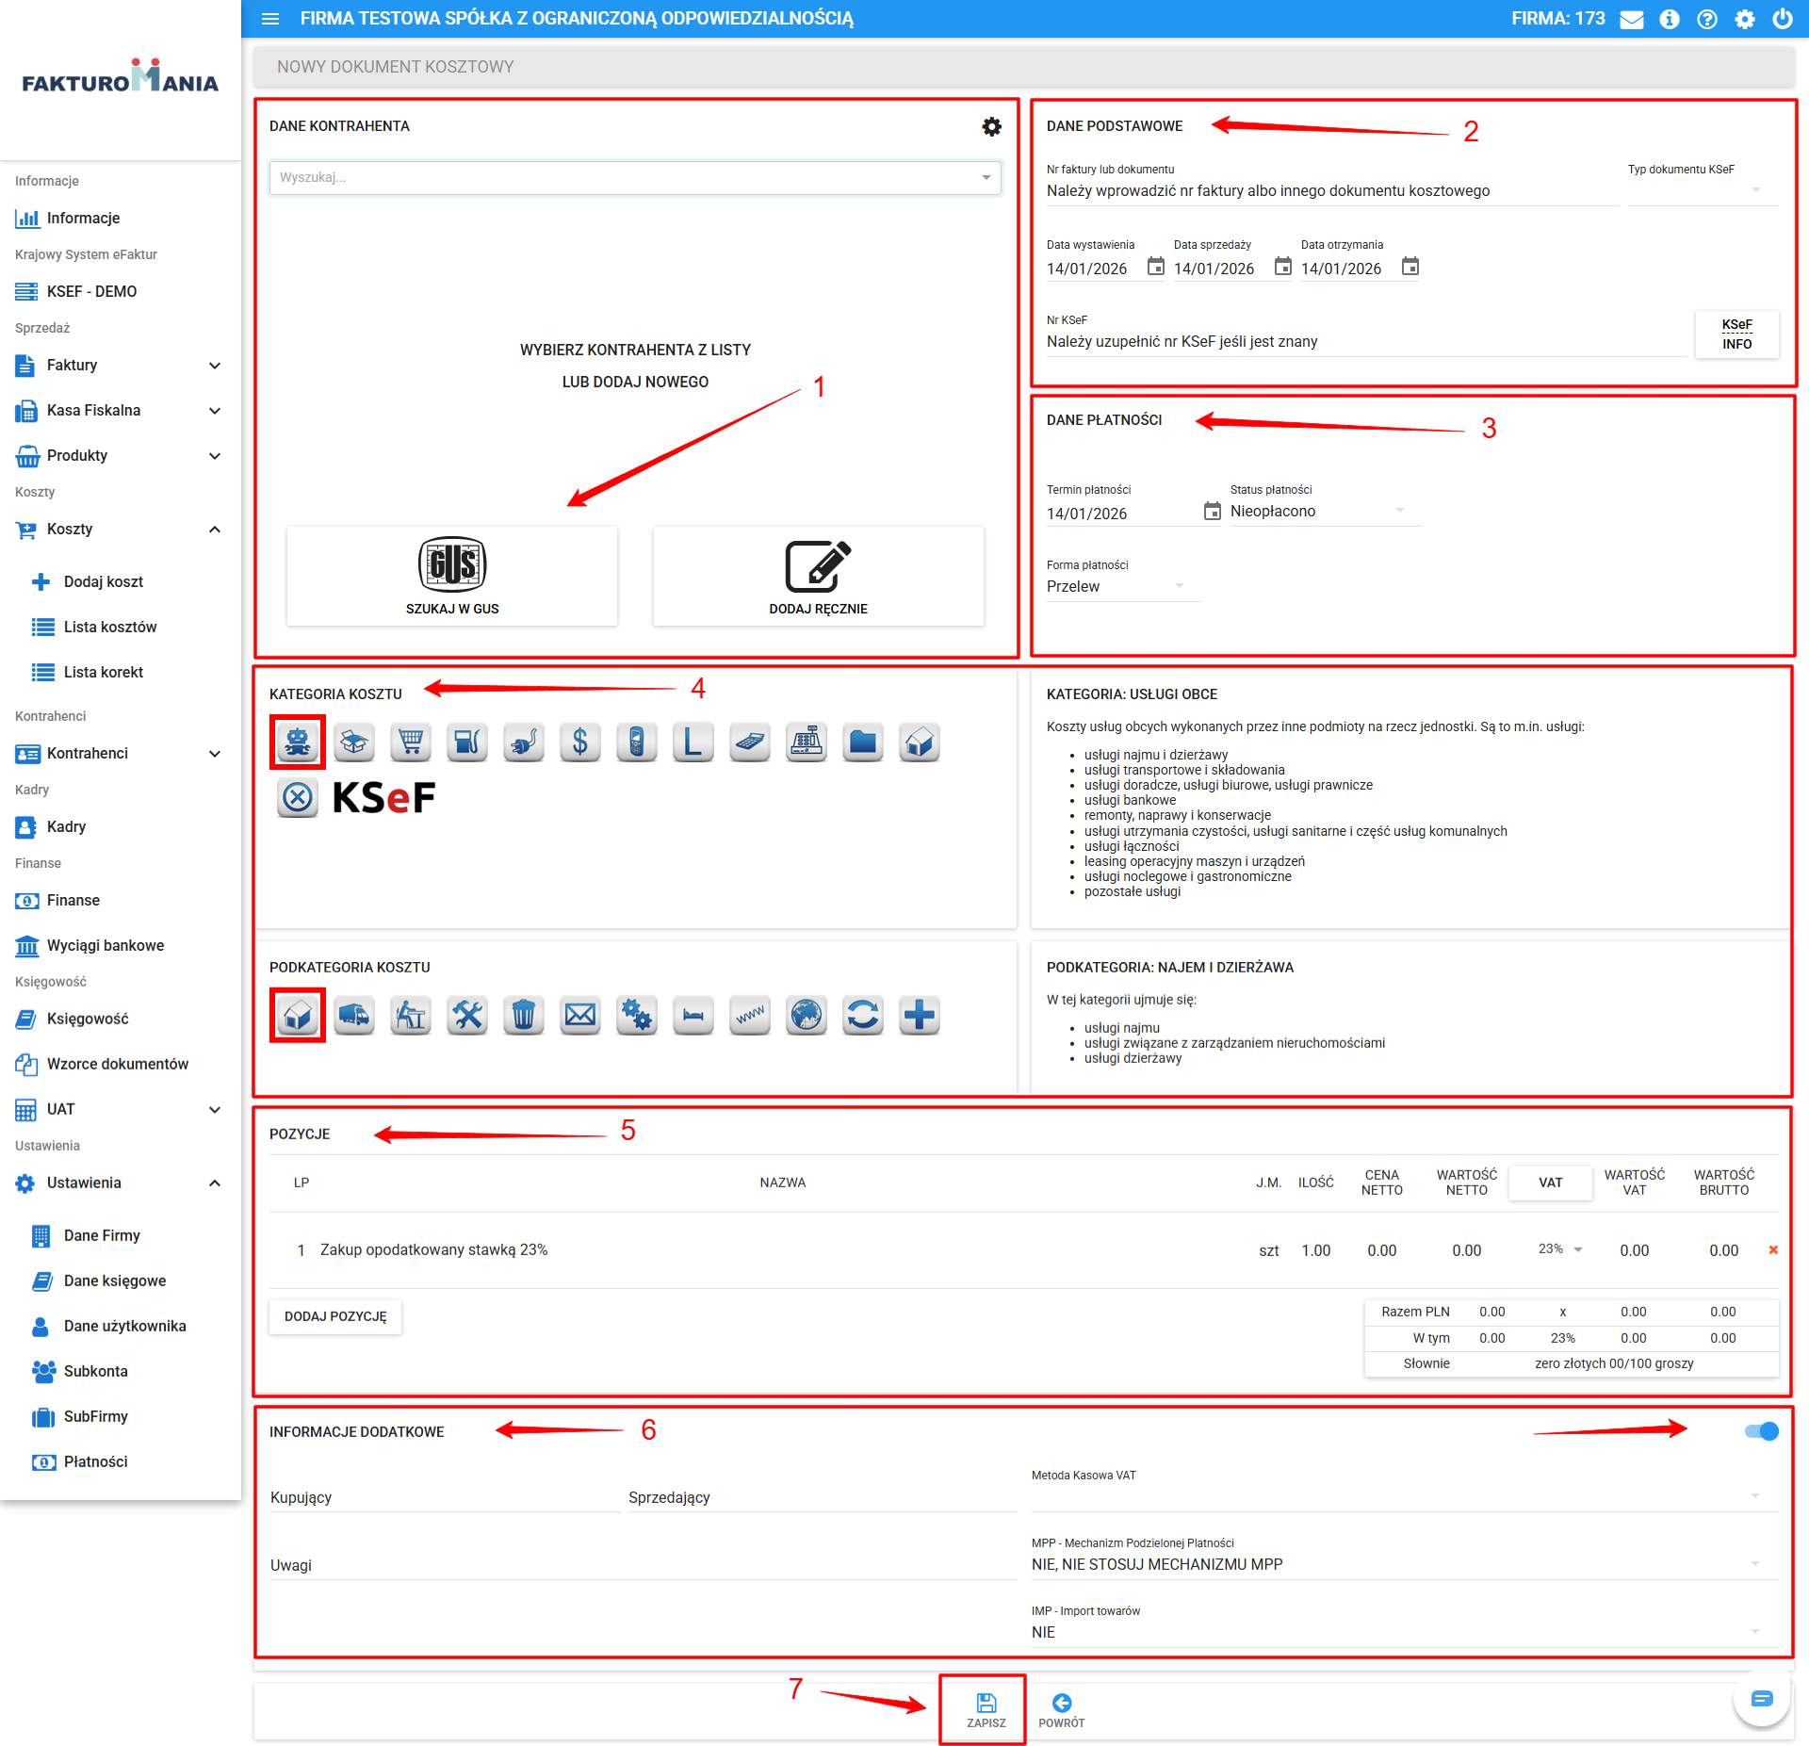Select the envelope subcategory icon
Screen dimensions: 1809x1746
point(580,1015)
